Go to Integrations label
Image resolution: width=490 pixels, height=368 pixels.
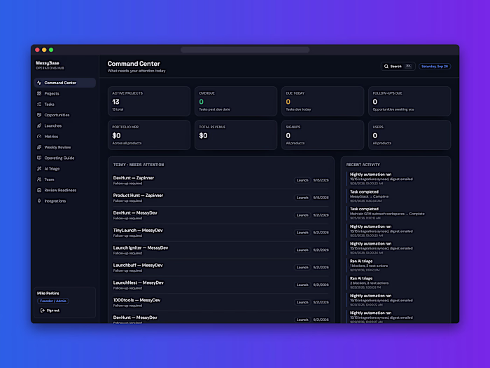pyautogui.click(x=55, y=201)
